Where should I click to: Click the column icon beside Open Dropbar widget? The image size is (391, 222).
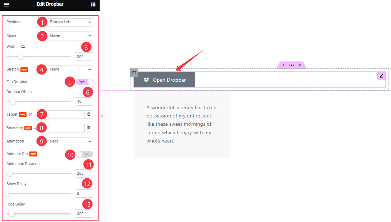(134, 72)
